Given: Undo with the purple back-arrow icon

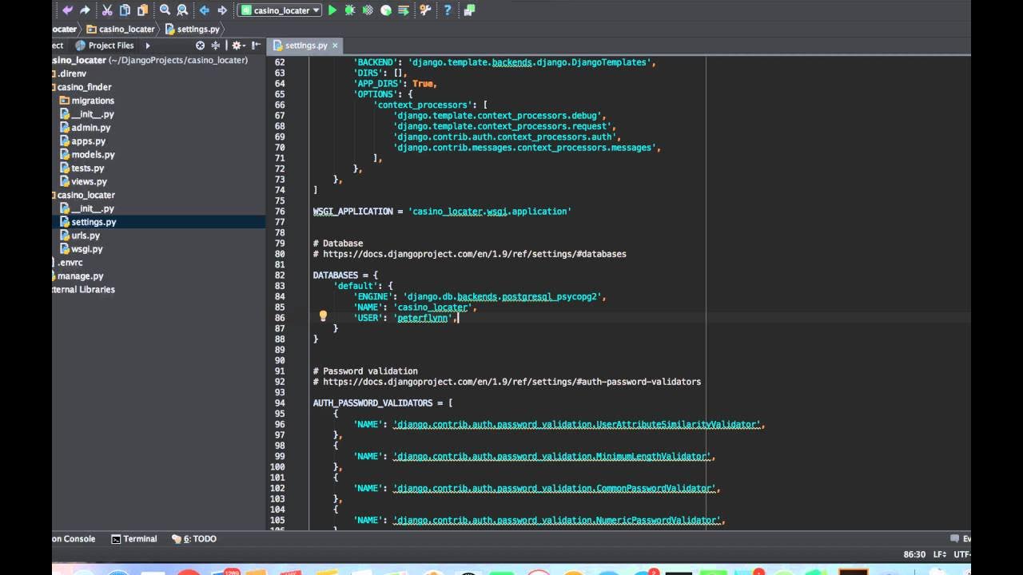Looking at the screenshot, I should (x=67, y=10).
